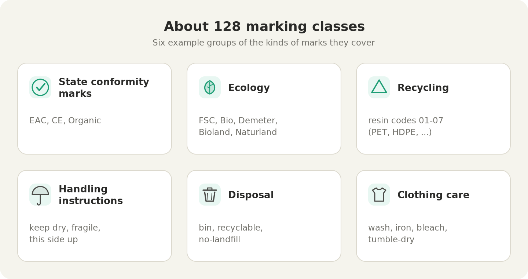Click the 'keep dry, fragile, this side up' text
The height and width of the screenshot is (279, 528).
tap(65, 233)
